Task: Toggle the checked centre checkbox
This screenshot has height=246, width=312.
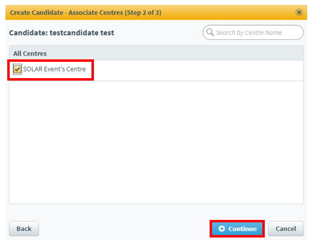Action: click(x=18, y=69)
